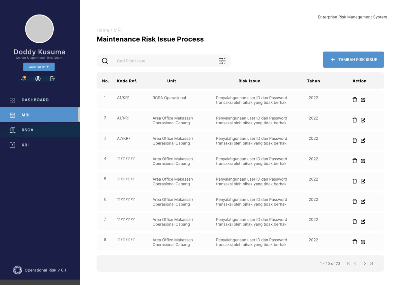Open filter settings icon in search bar
The height and width of the screenshot is (285, 398).
tap(222, 61)
